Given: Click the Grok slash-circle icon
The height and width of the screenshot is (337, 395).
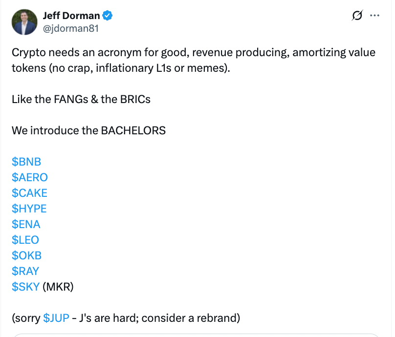Looking at the screenshot, I should tap(357, 15).
